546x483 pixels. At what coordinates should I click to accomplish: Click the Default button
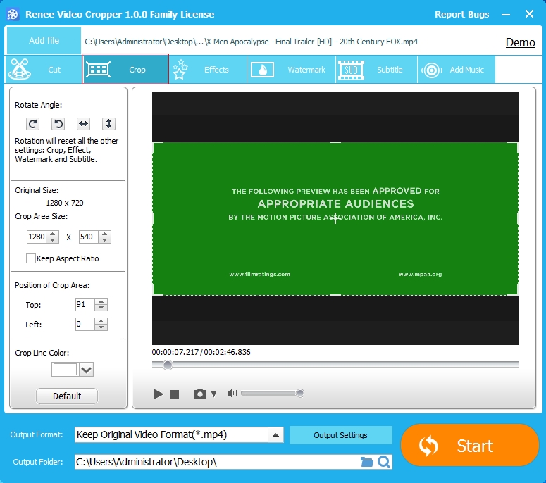click(67, 396)
